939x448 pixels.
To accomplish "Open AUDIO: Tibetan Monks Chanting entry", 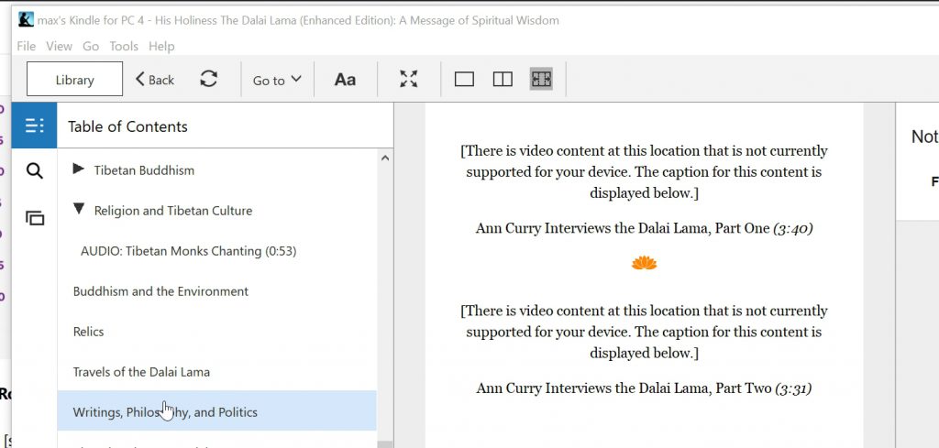I will tap(188, 251).
